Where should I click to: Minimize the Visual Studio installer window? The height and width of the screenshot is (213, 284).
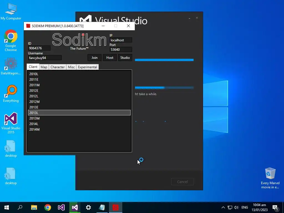[189, 18]
